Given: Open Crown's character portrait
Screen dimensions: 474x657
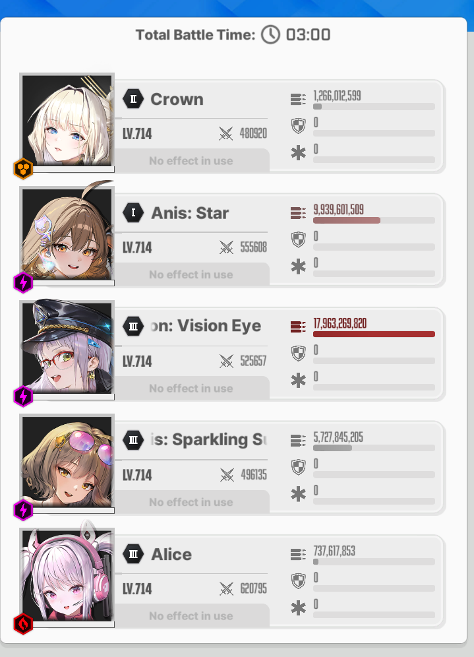Looking at the screenshot, I should pos(67,121).
